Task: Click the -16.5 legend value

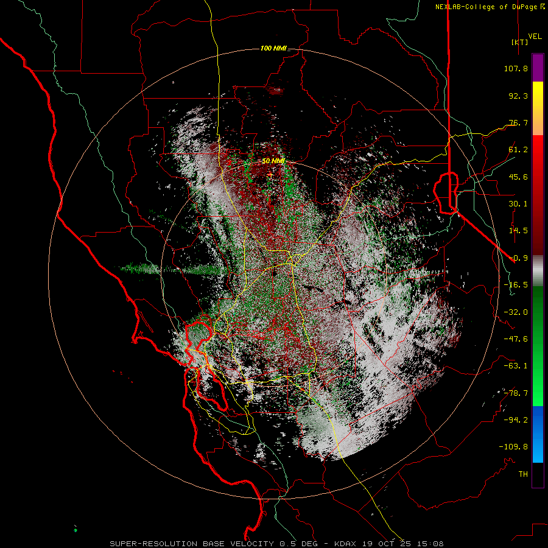Action: [x=516, y=285]
